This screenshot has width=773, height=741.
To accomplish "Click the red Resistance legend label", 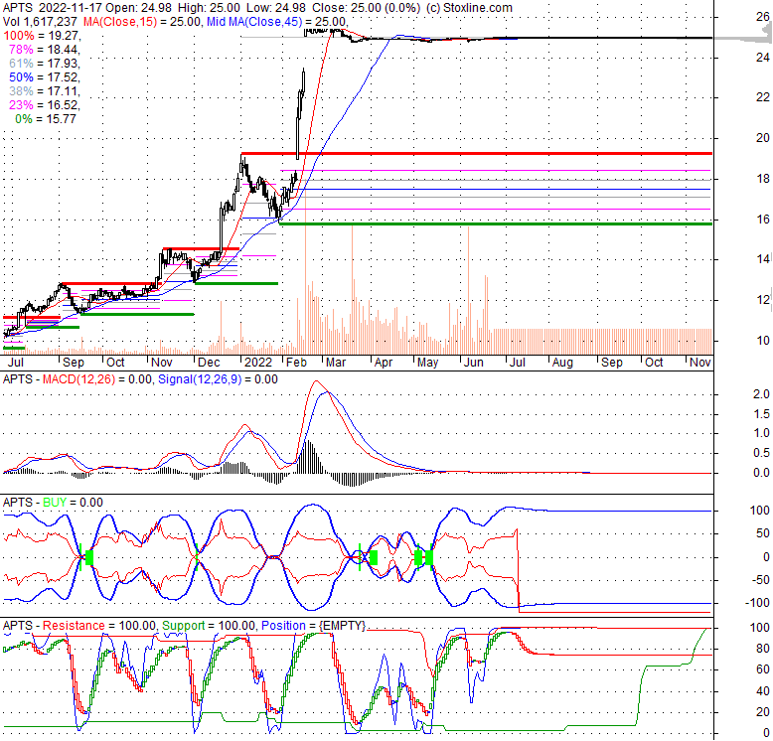I will click(74, 626).
